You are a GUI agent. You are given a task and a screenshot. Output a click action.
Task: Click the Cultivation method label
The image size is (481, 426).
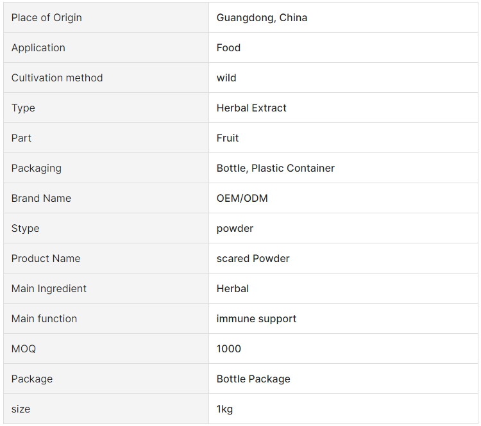[x=57, y=78]
